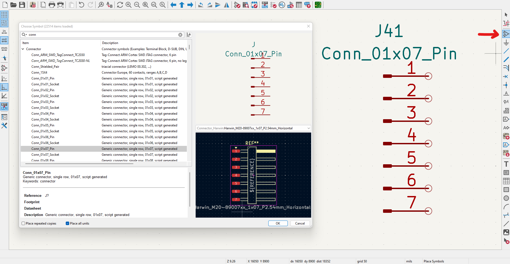Zoom to fit the page

coord(146,5)
